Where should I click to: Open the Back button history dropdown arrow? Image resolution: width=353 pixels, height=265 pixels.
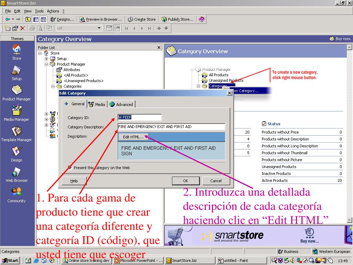point(13,19)
